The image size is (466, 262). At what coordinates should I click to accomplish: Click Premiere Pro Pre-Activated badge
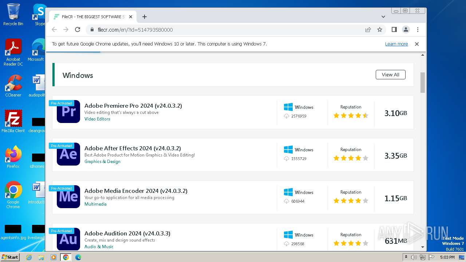[x=62, y=103]
